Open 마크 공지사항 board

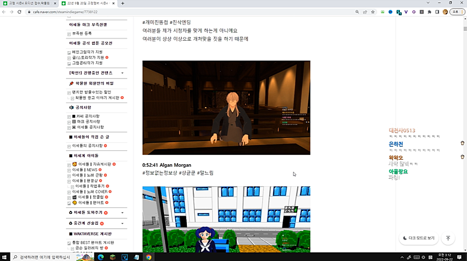tap(86, 122)
